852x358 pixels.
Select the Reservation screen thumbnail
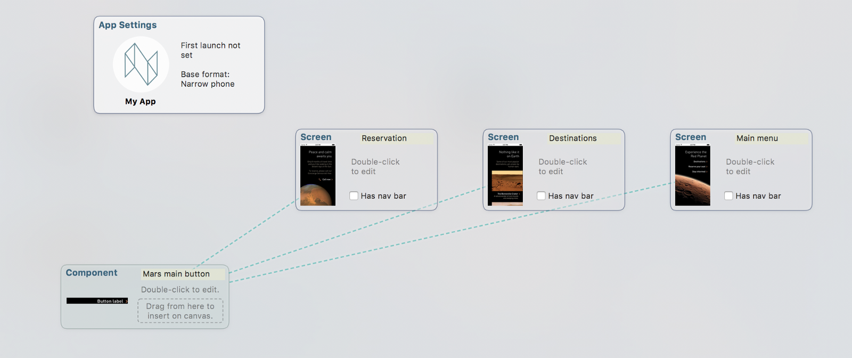pyautogui.click(x=318, y=175)
